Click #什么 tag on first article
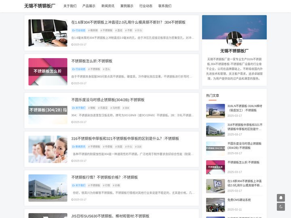 pyautogui.click(x=139, y=30)
